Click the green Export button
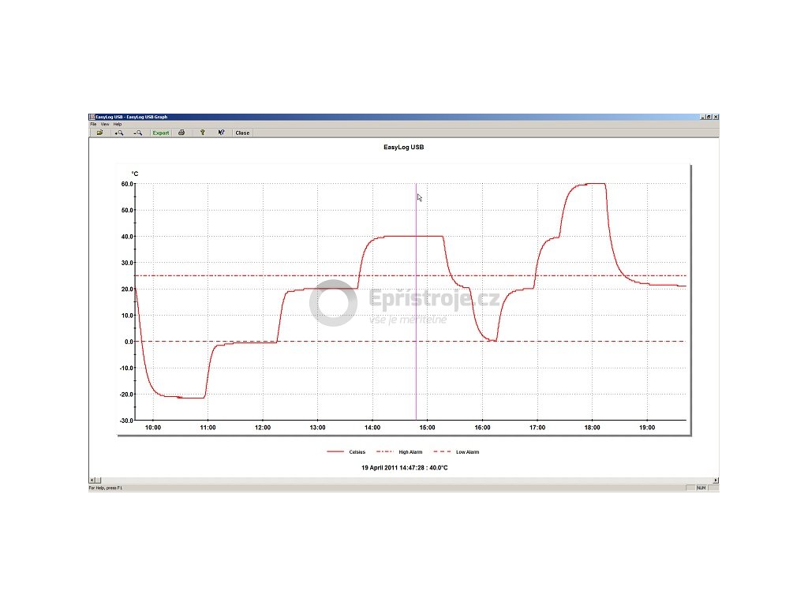Screen dimensions: 808x606 click(x=161, y=133)
